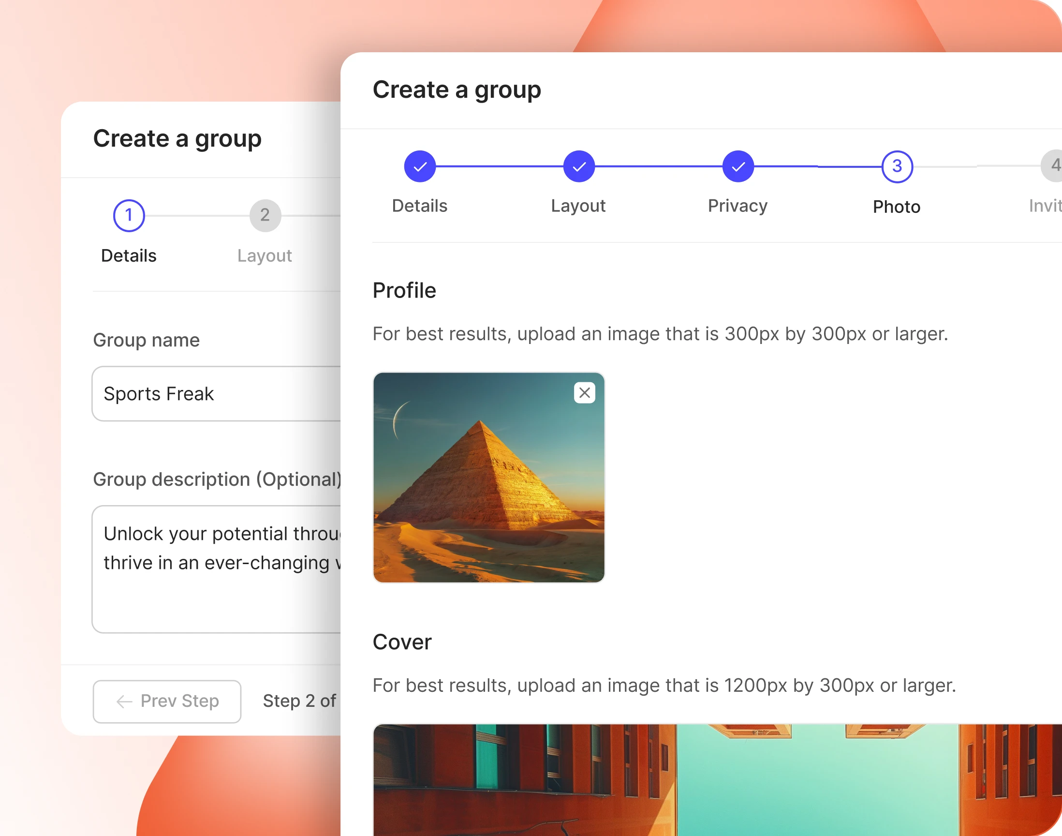The width and height of the screenshot is (1062, 836).
Task: Open the pyramid profile image thumbnail
Action: (x=489, y=477)
